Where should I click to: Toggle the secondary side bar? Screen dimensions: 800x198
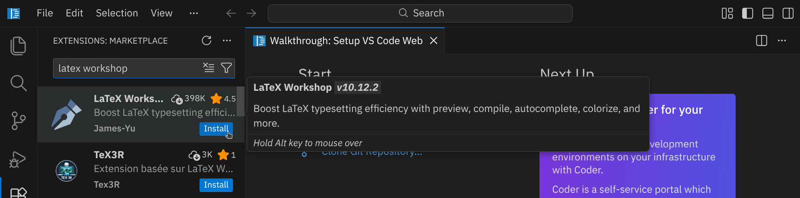point(788,13)
